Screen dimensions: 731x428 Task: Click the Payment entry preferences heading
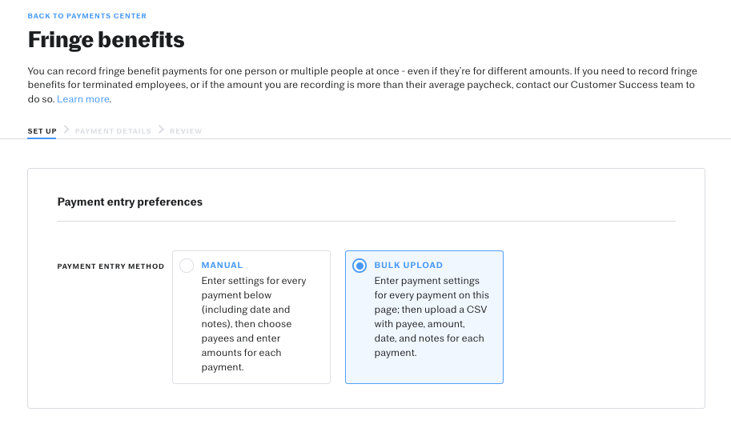click(130, 202)
